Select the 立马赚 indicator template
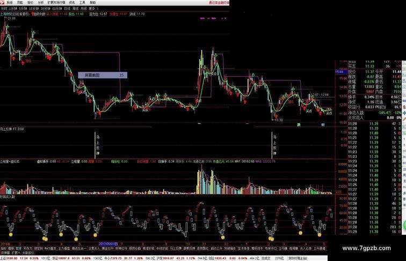406x261 pixels. (282, 248)
